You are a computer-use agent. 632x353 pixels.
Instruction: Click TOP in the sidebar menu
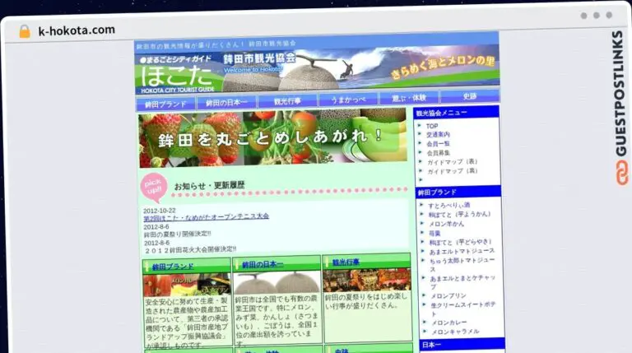(x=432, y=126)
